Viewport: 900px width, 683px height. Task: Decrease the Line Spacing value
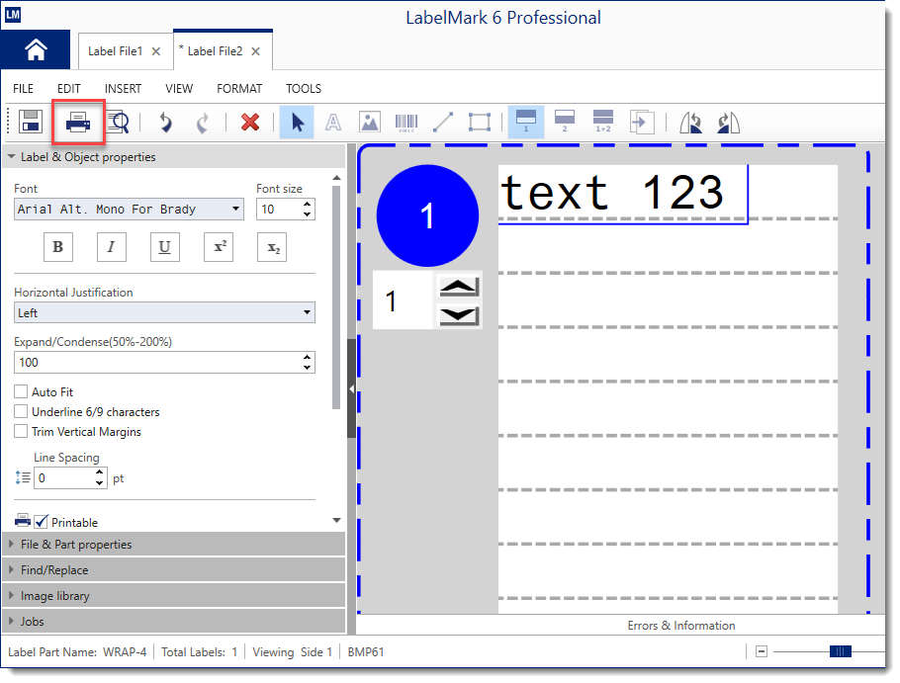(100, 483)
